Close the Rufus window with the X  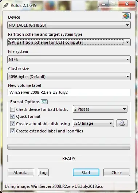[x=127, y=4]
